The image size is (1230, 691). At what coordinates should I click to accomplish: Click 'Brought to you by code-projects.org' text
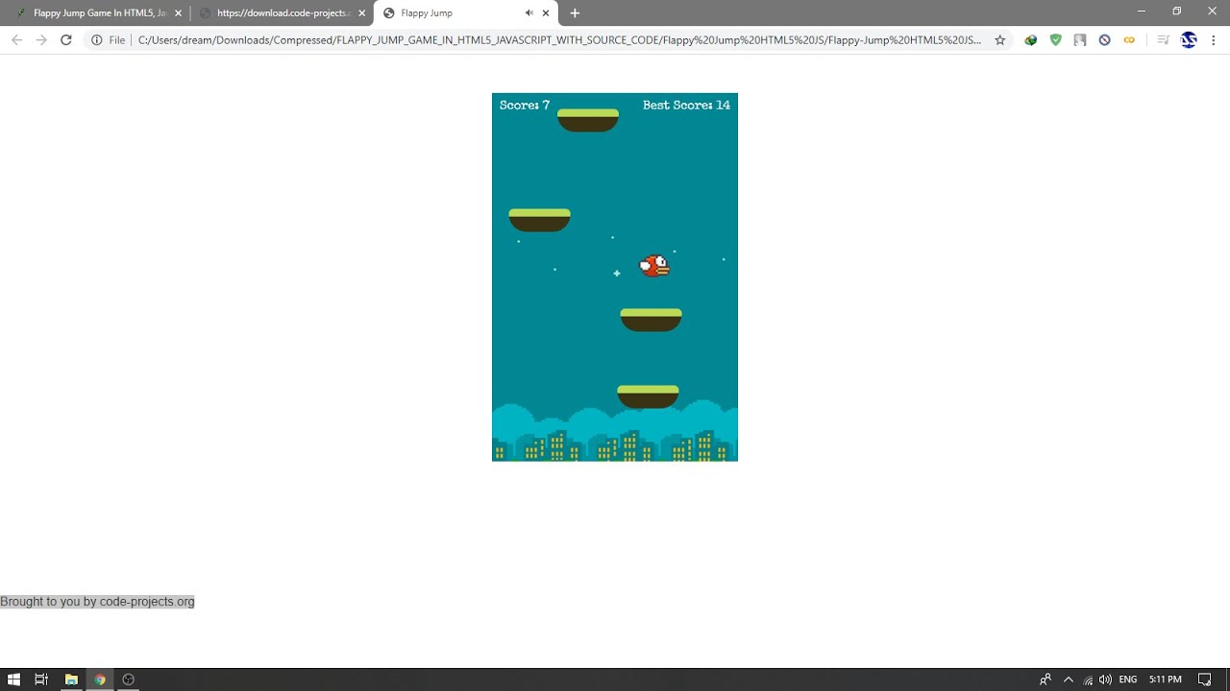pos(97,602)
